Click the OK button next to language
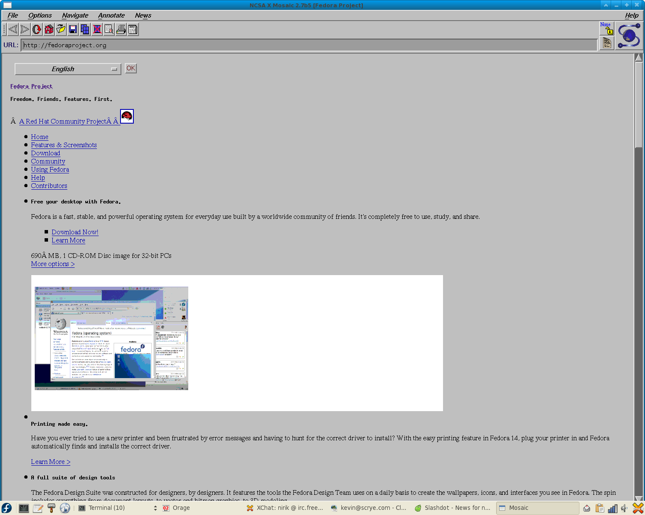The height and width of the screenshot is (515, 645). point(131,68)
